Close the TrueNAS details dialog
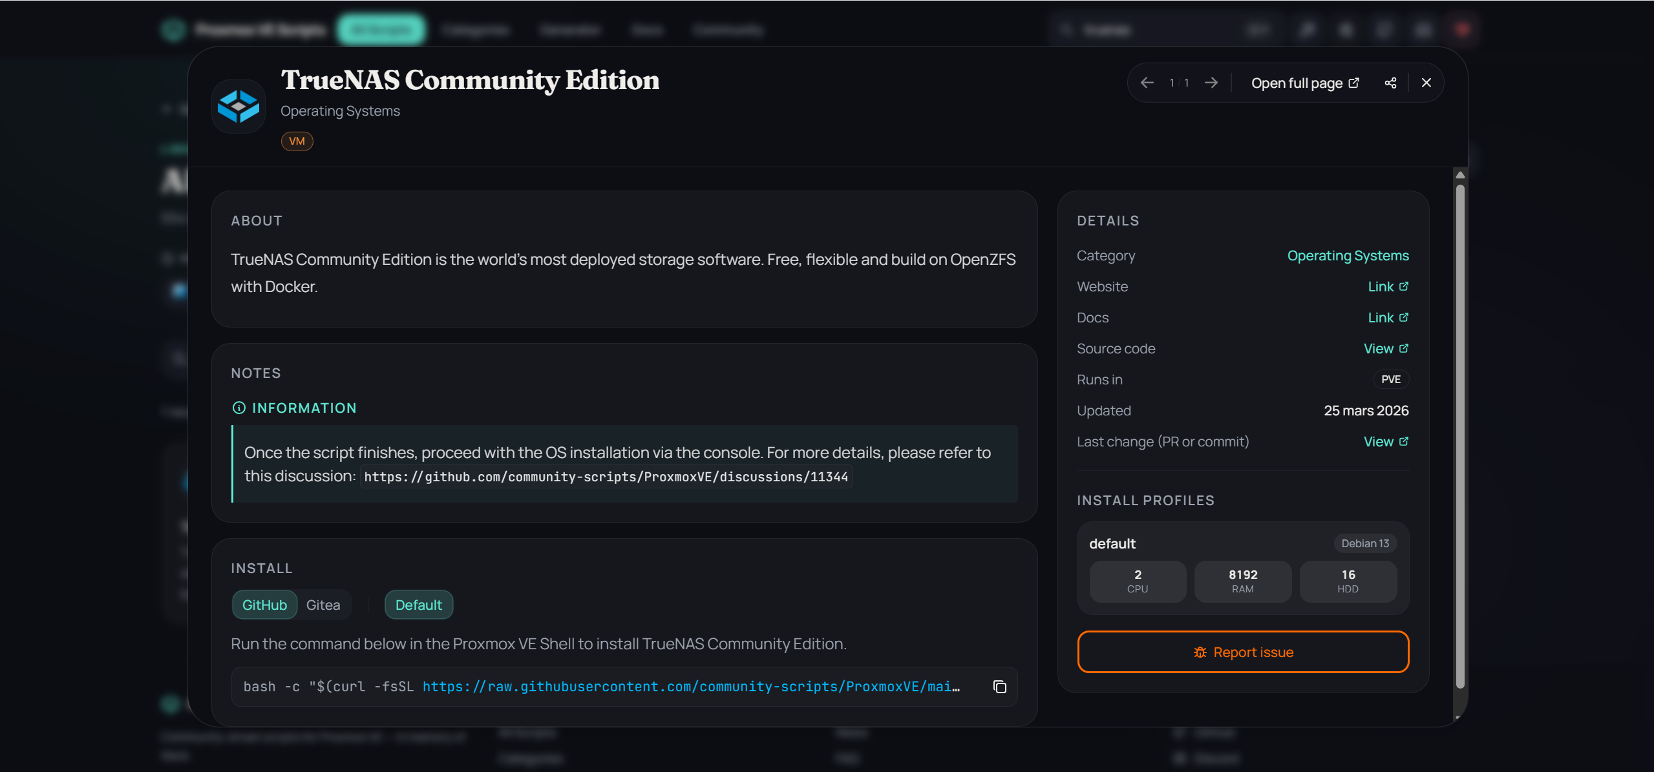The width and height of the screenshot is (1654, 772). (x=1426, y=83)
